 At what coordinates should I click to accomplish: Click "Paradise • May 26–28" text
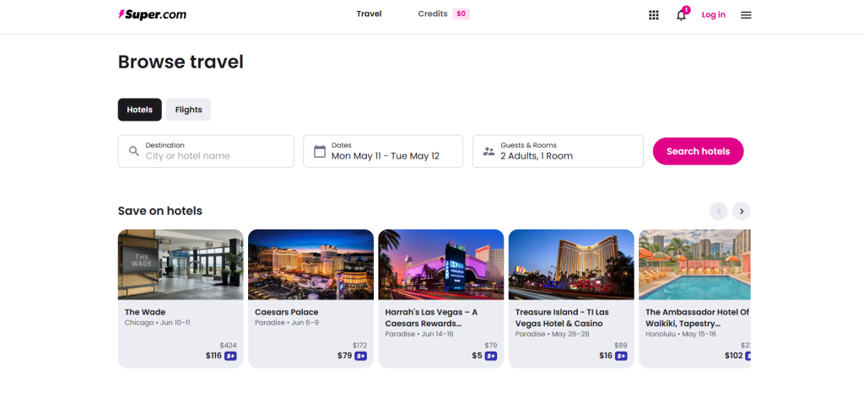(x=552, y=334)
